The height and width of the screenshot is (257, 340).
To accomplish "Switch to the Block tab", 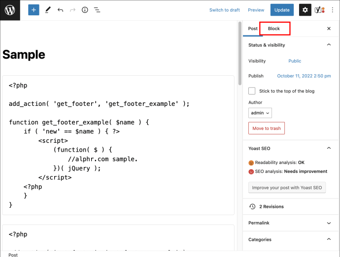I will click(274, 29).
